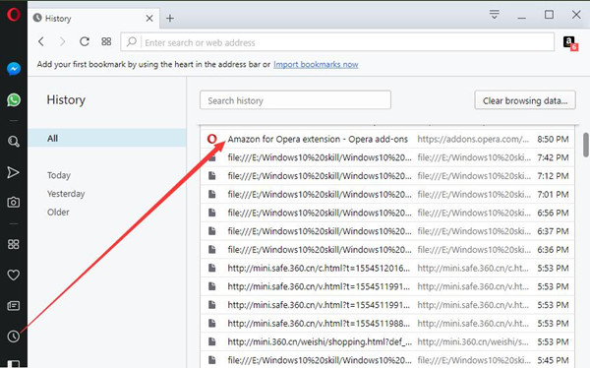Open the mini.360.cn/weishi/shopping.html entry
This screenshot has height=368, width=590.
[x=387, y=342]
